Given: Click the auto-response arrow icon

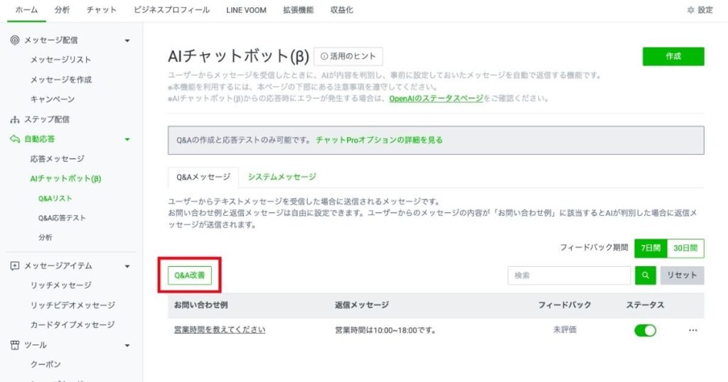Looking at the screenshot, I should (15, 139).
